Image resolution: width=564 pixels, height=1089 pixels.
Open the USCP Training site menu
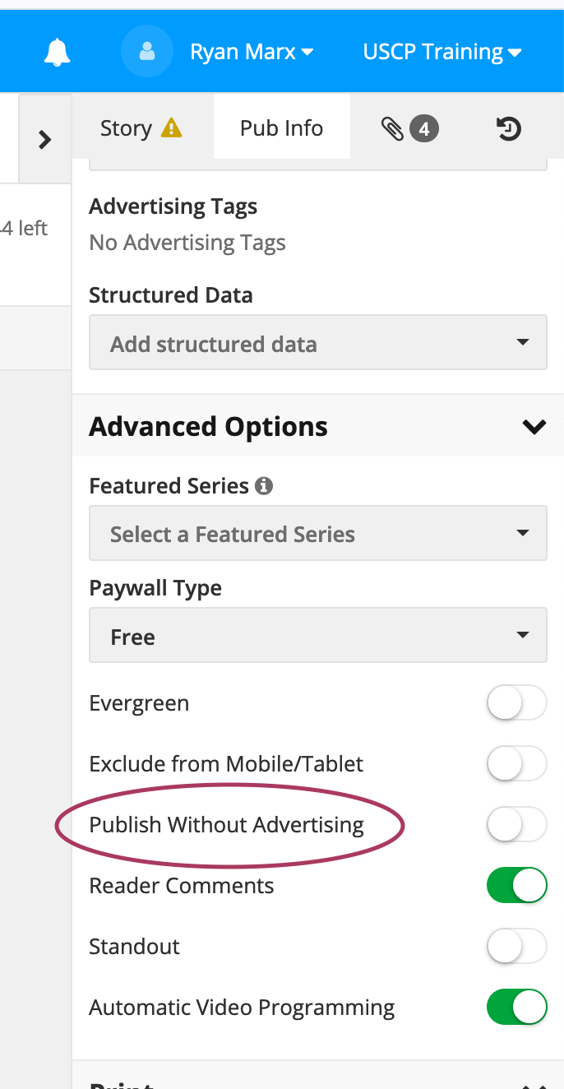442,53
